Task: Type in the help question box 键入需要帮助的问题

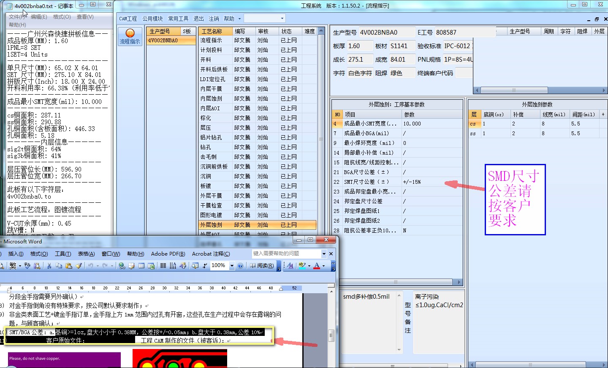Action: click(286, 254)
